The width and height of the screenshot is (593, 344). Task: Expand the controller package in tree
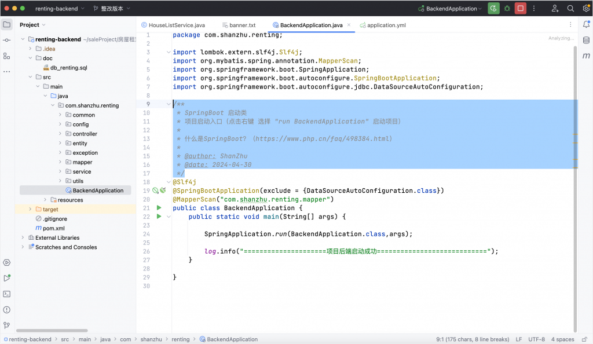(60, 134)
